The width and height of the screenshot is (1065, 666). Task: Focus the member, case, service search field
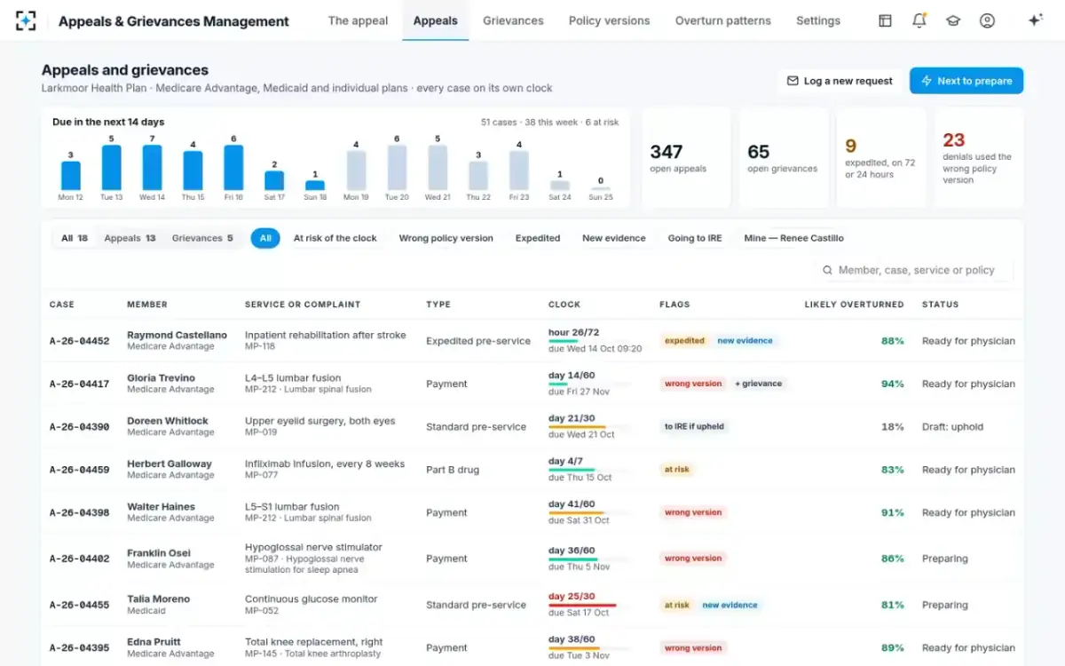[x=914, y=270]
